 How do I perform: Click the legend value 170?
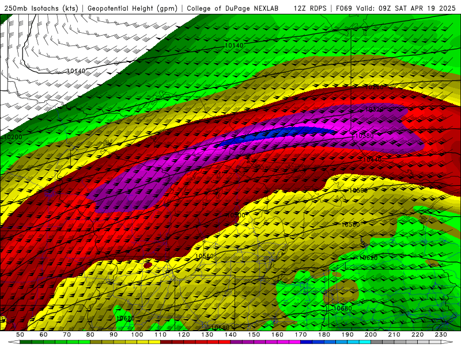tap(301, 335)
